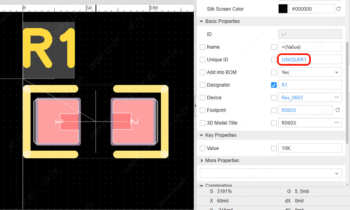This screenshot has width=350, height=210.
Task: Enable the checkbox left of Value
Action: click(x=203, y=148)
